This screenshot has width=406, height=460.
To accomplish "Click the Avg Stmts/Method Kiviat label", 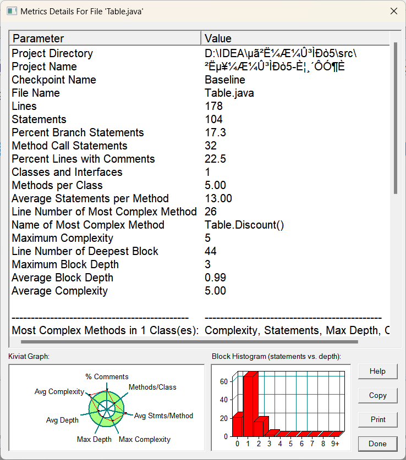I will tap(163, 415).
